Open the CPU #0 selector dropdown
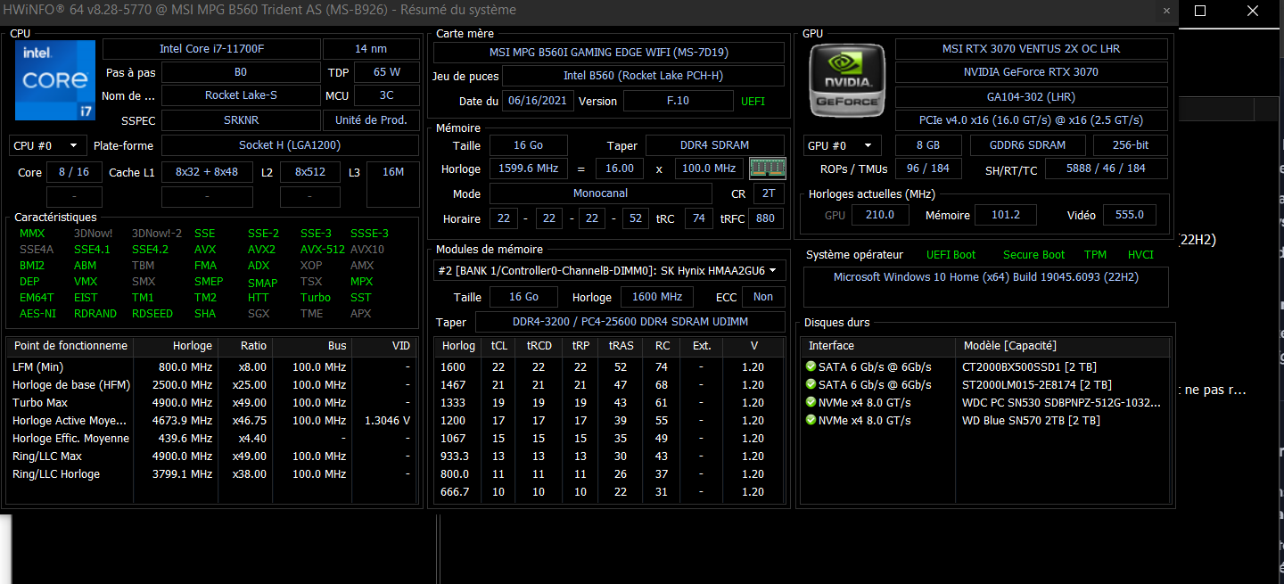Viewport: 1284px width, 584px height. 48,145
